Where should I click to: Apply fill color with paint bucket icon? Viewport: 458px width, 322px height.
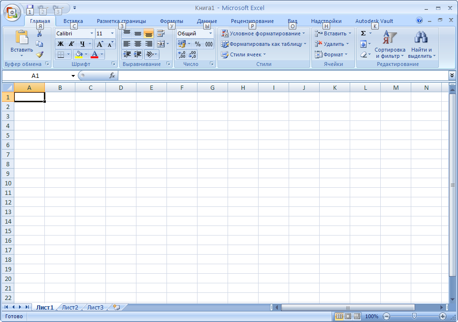tap(79, 54)
